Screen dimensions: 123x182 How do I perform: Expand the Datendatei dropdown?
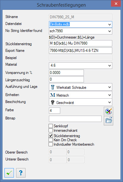click(109, 25)
